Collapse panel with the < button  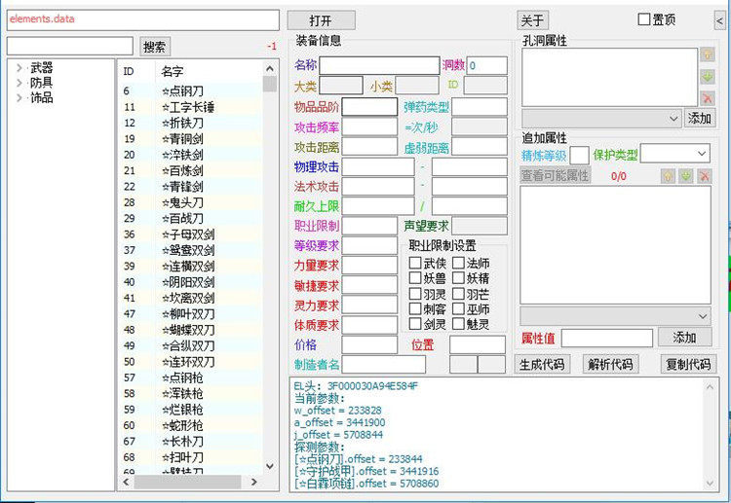(x=720, y=20)
